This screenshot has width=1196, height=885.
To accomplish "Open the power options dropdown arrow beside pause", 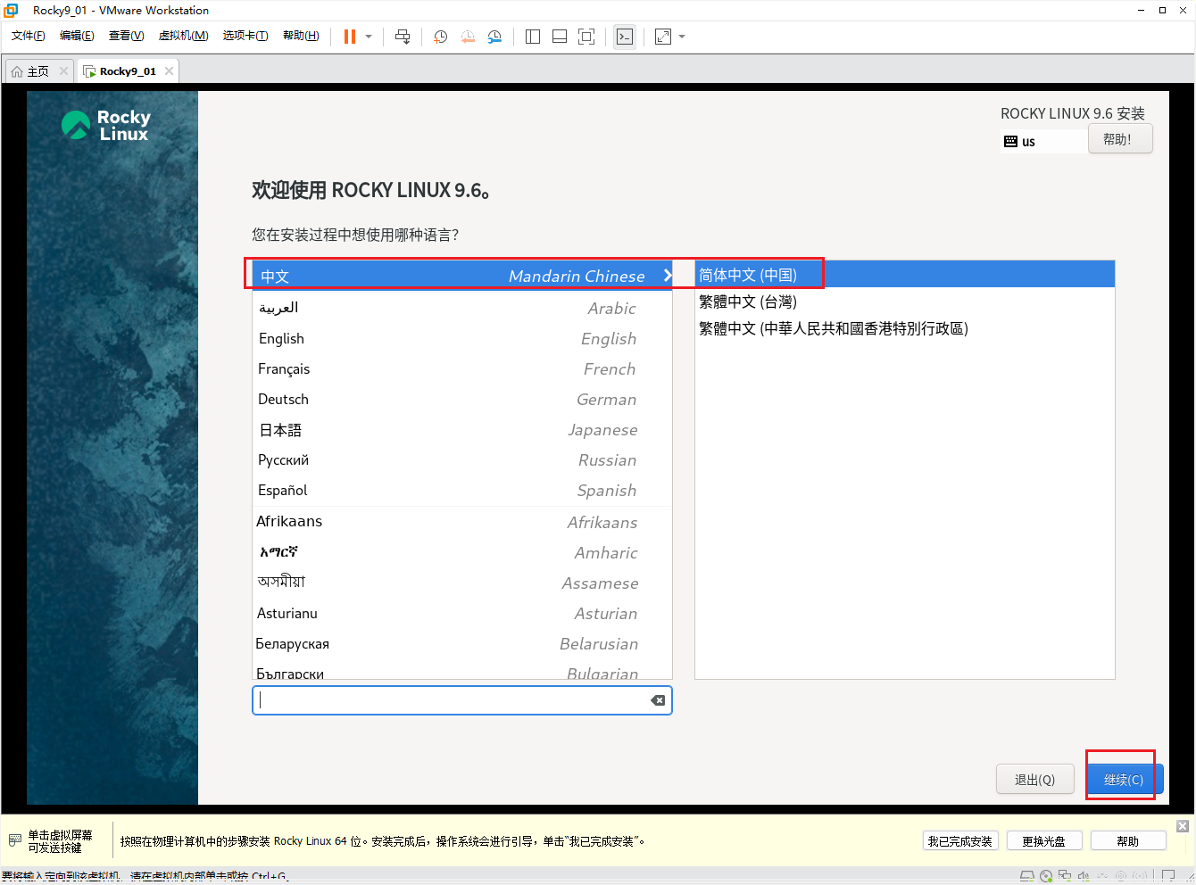I will click(369, 37).
